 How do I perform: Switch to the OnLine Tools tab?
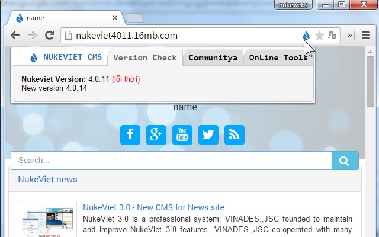(278, 57)
